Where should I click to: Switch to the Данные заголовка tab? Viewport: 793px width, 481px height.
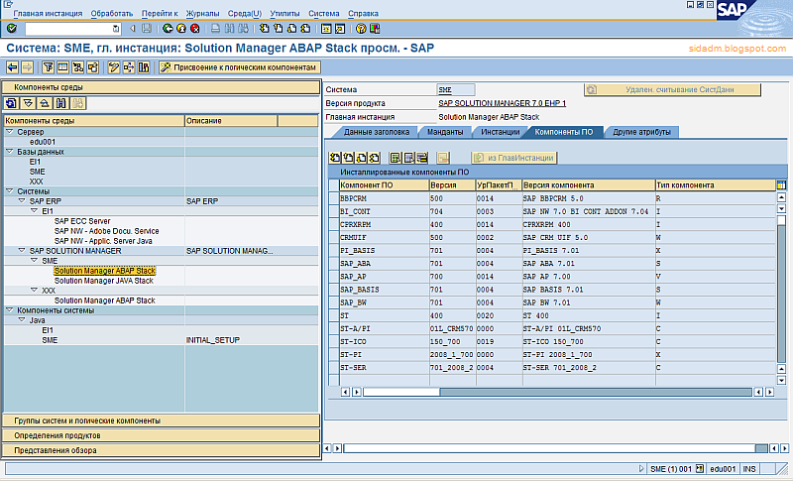tap(377, 131)
